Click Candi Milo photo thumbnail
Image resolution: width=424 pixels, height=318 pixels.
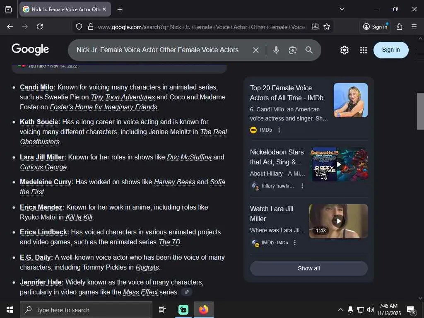(x=350, y=100)
